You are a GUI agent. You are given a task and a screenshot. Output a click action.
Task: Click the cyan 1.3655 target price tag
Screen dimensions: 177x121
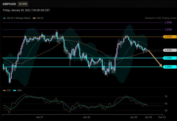pos(170,67)
